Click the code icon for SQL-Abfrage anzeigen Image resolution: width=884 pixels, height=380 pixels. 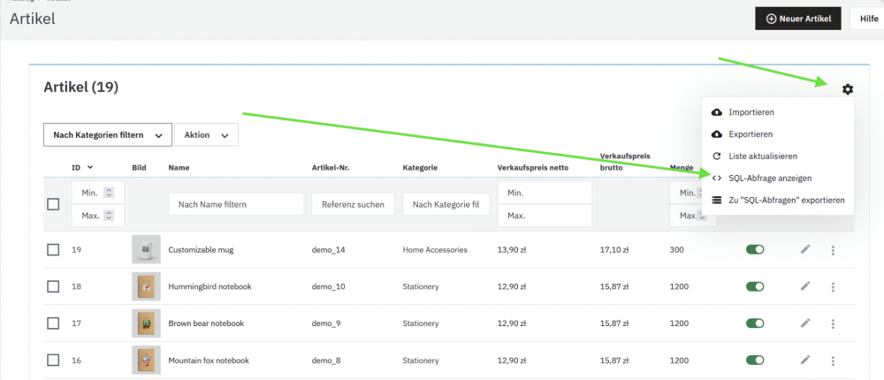click(717, 179)
